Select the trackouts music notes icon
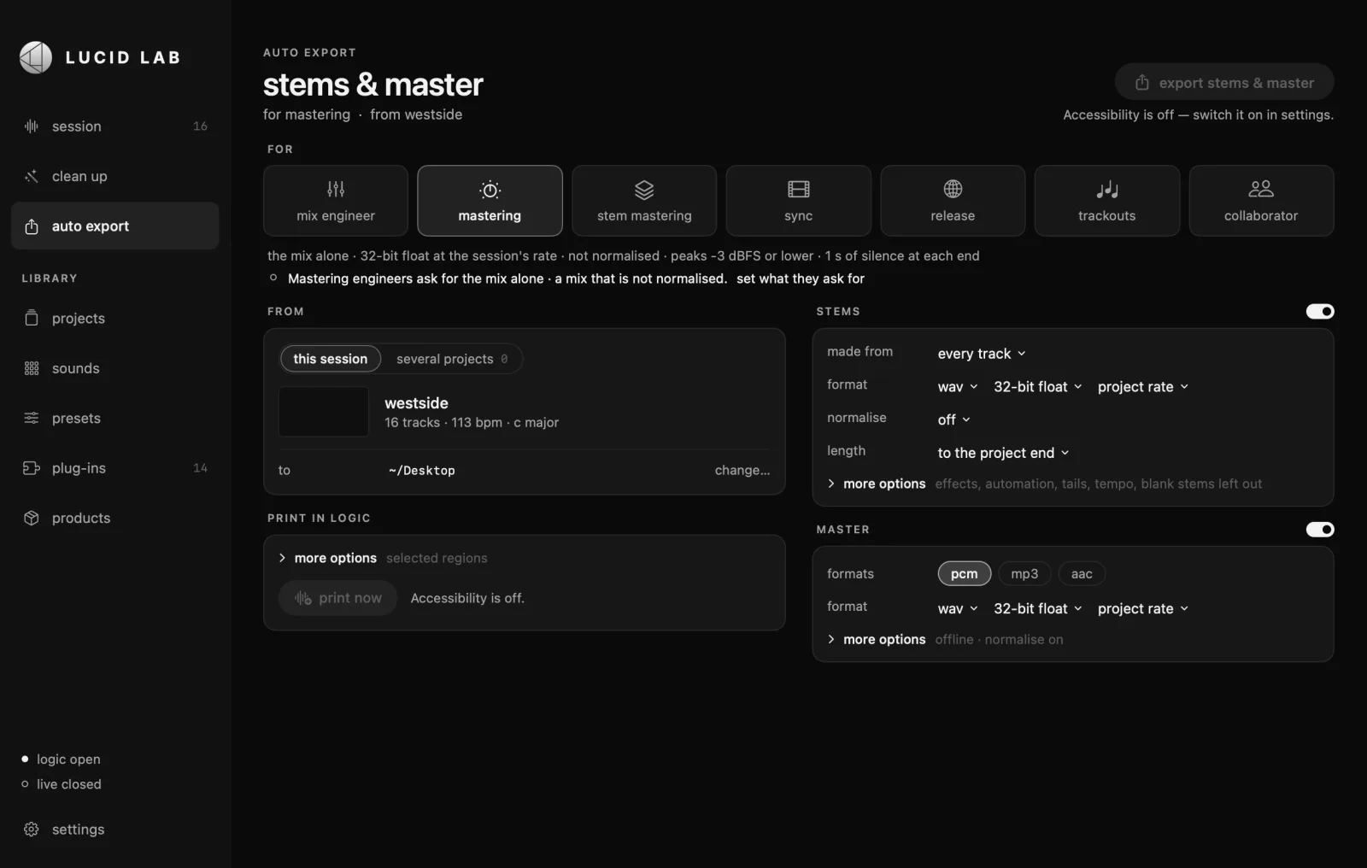 [1107, 189]
